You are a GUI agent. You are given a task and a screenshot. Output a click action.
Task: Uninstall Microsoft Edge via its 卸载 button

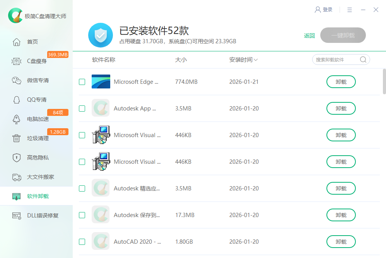pos(341,81)
